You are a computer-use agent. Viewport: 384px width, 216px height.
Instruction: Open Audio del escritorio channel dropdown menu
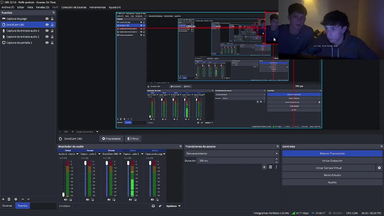tap(77, 154)
